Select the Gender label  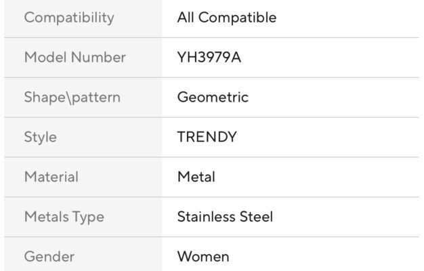(49, 257)
